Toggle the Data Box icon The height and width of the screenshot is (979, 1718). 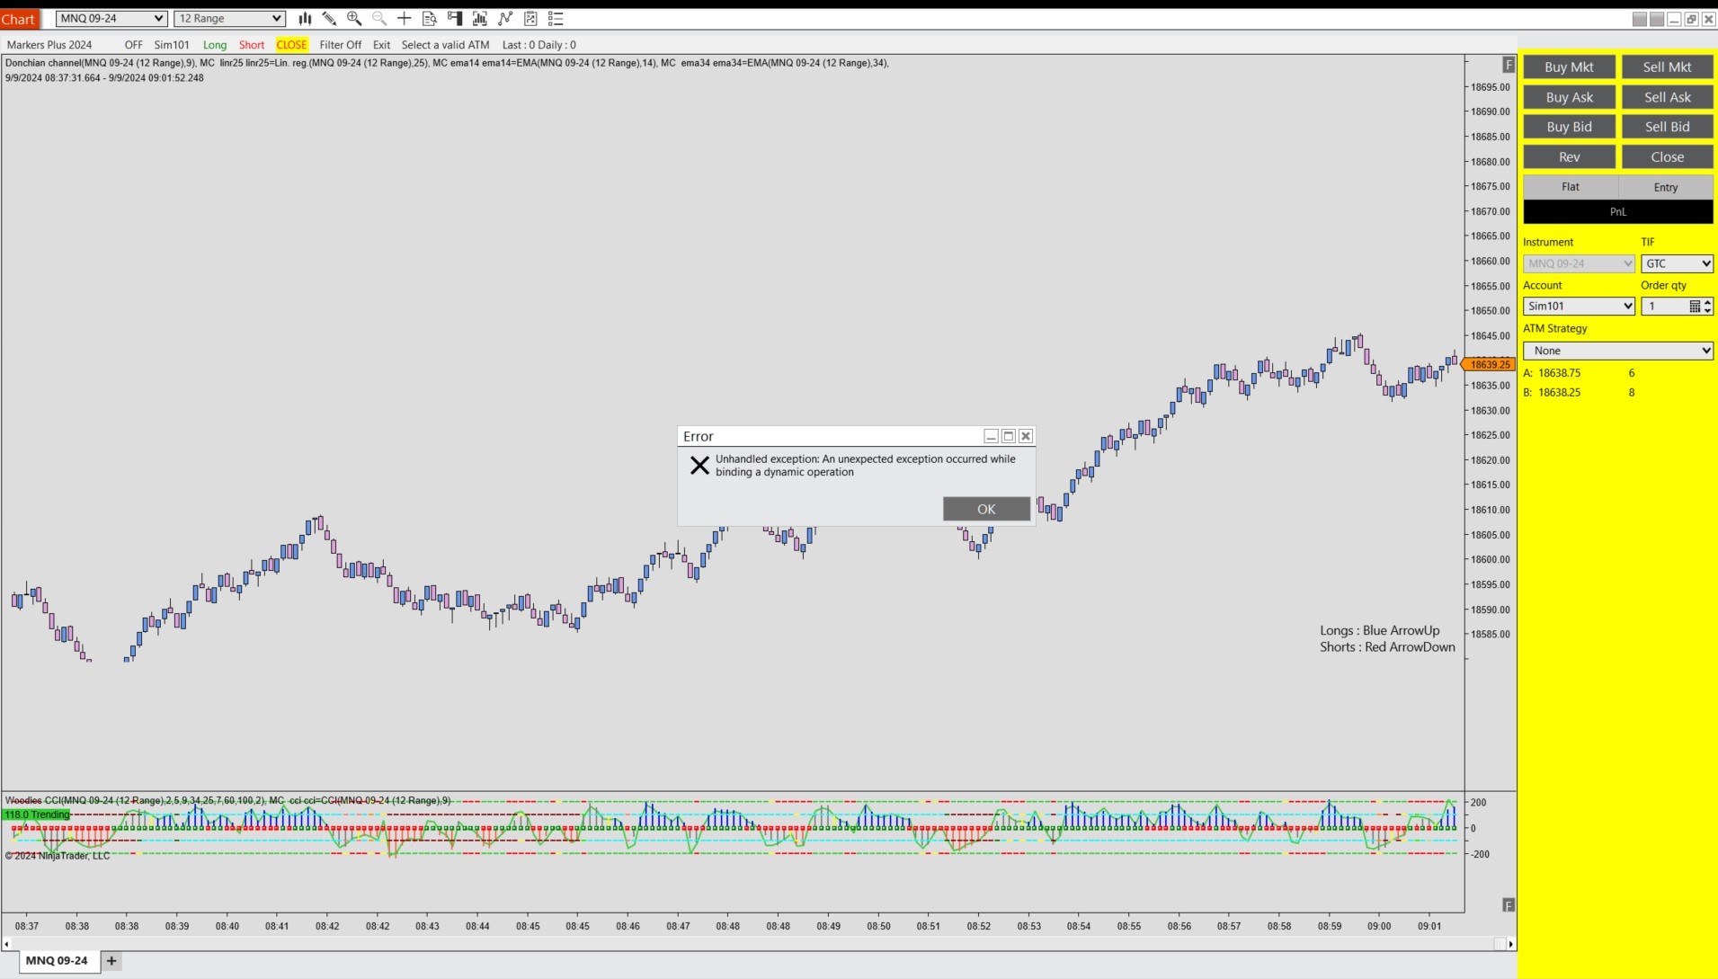tap(430, 18)
